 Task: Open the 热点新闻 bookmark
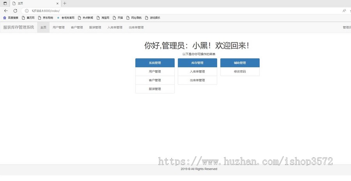click(85, 18)
